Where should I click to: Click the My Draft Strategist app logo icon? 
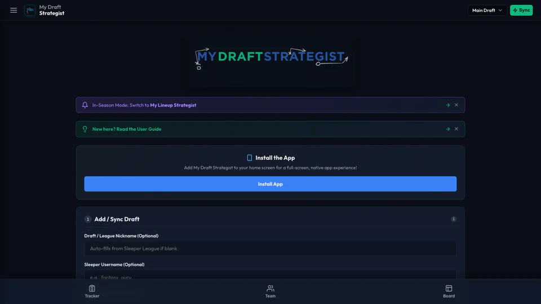(x=30, y=10)
